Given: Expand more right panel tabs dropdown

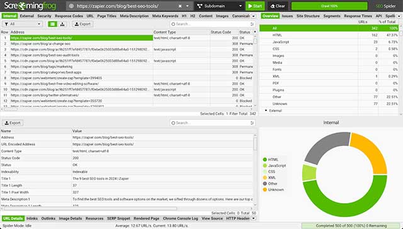Looking at the screenshot, I should [x=399, y=16].
